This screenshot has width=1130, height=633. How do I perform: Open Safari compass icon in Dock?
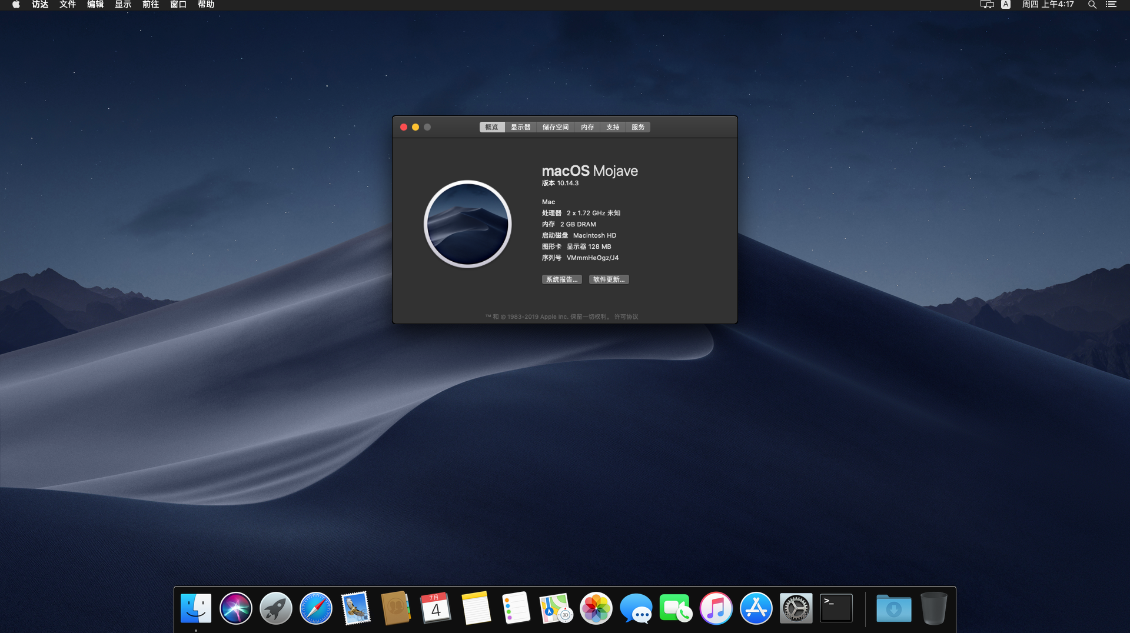[x=316, y=608]
